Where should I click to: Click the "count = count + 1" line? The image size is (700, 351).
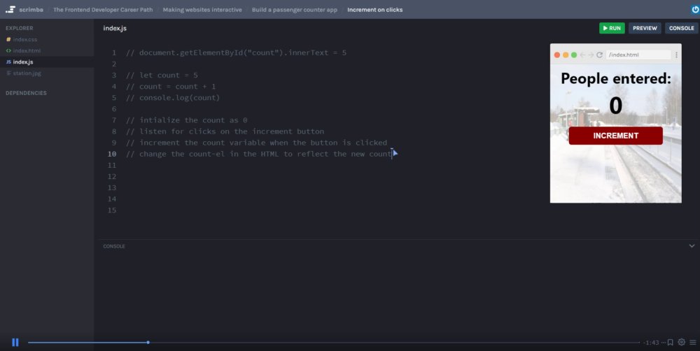tap(171, 87)
